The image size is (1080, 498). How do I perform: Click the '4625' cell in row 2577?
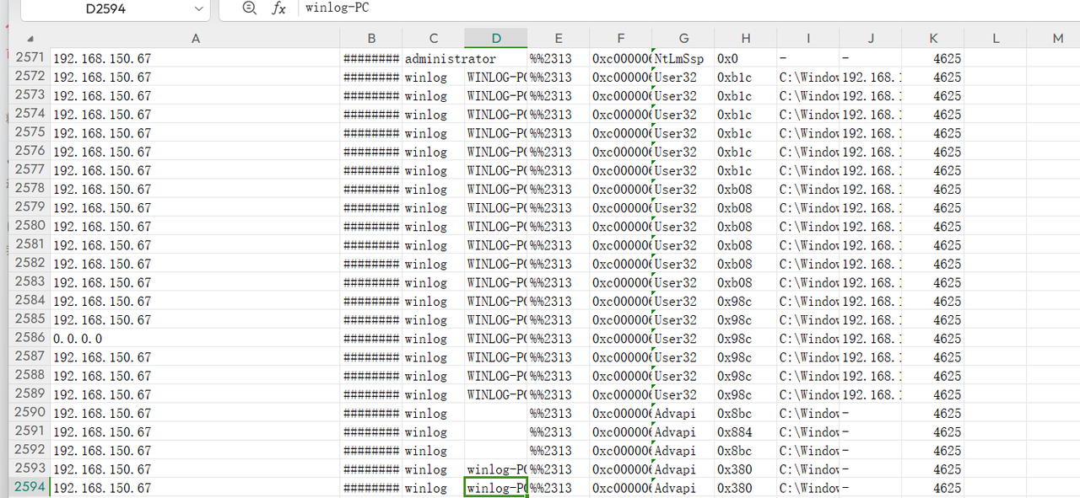pos(933,171)
